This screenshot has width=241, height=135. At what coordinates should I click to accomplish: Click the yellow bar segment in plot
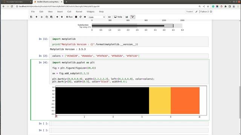tap(160, 100)
